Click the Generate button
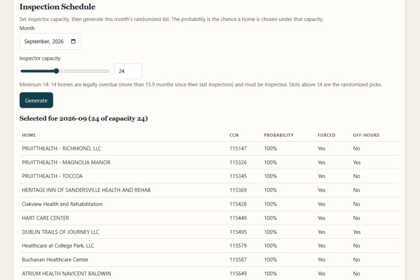The height and width of the screenshot is (280, 420). [x=36, y=100]
